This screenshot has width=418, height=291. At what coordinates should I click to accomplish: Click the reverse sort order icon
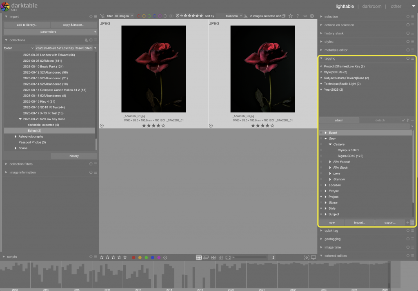point(245,16)
